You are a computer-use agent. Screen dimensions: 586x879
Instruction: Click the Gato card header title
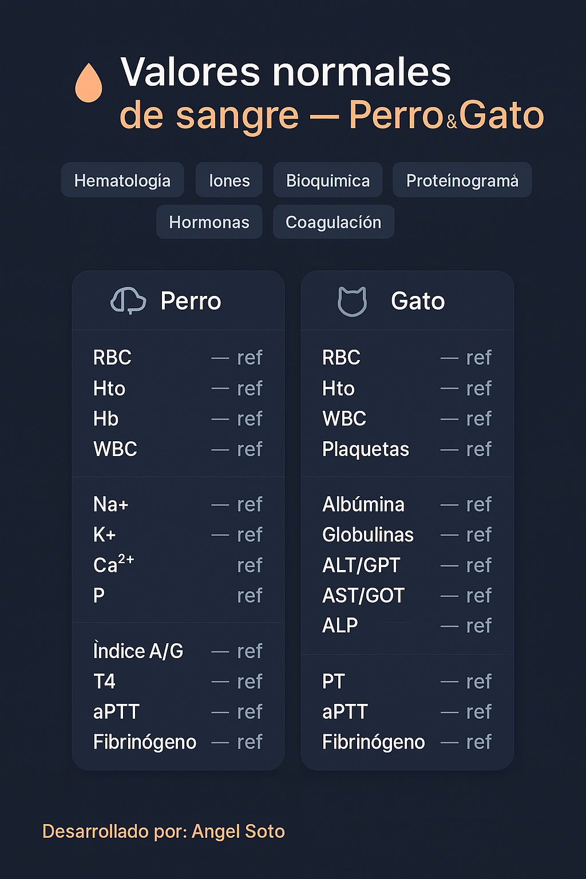point(418,301)
